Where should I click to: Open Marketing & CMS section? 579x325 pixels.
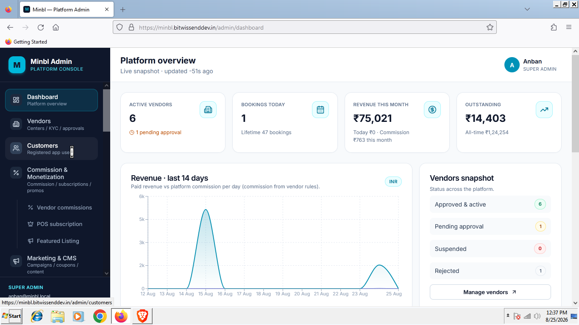coord(51,265)
